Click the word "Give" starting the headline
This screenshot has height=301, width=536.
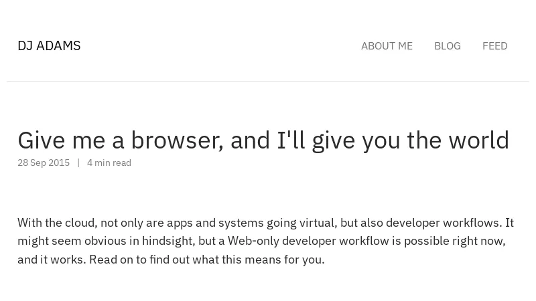[42, 140]
